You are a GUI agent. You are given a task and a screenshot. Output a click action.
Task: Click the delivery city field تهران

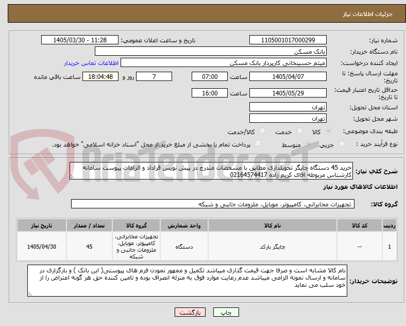288,119
